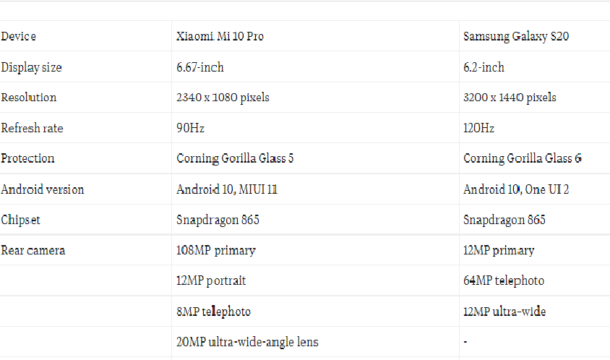Screen dimensions: 610x360
Task: Select the Display size row label
Action: (x=32, y=67)
